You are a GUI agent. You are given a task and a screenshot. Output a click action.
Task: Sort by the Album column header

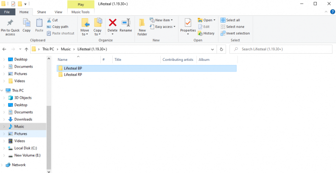[x=217, y=59]
